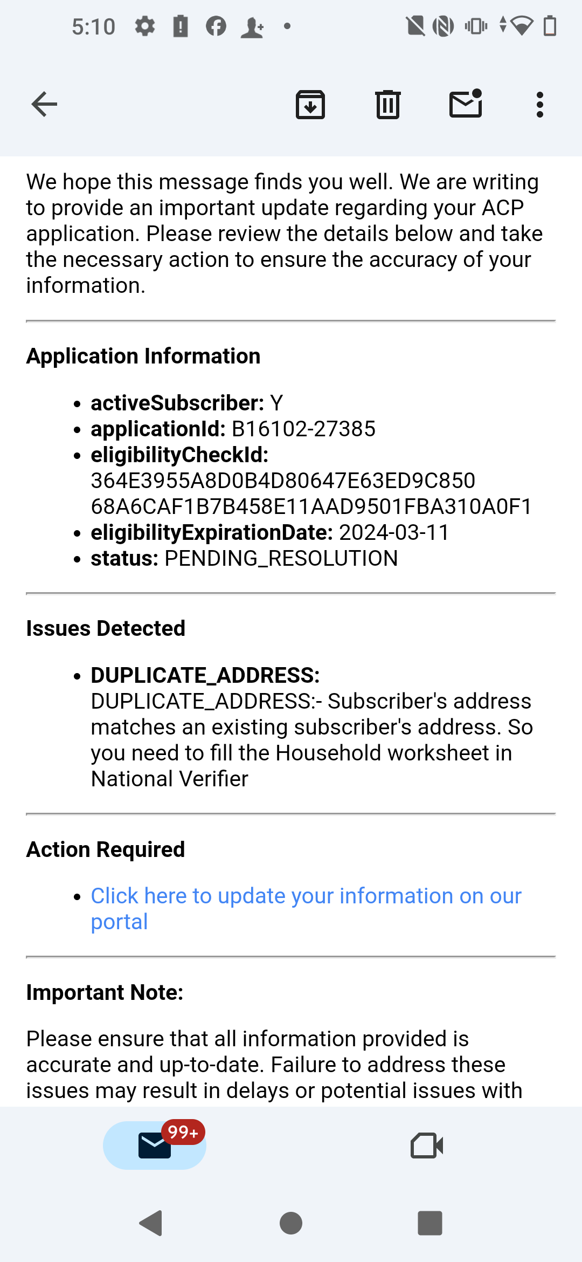This screenshot has height=1262, width=582.
Task: Switch to the Meet video tab
Action: 427,1145
